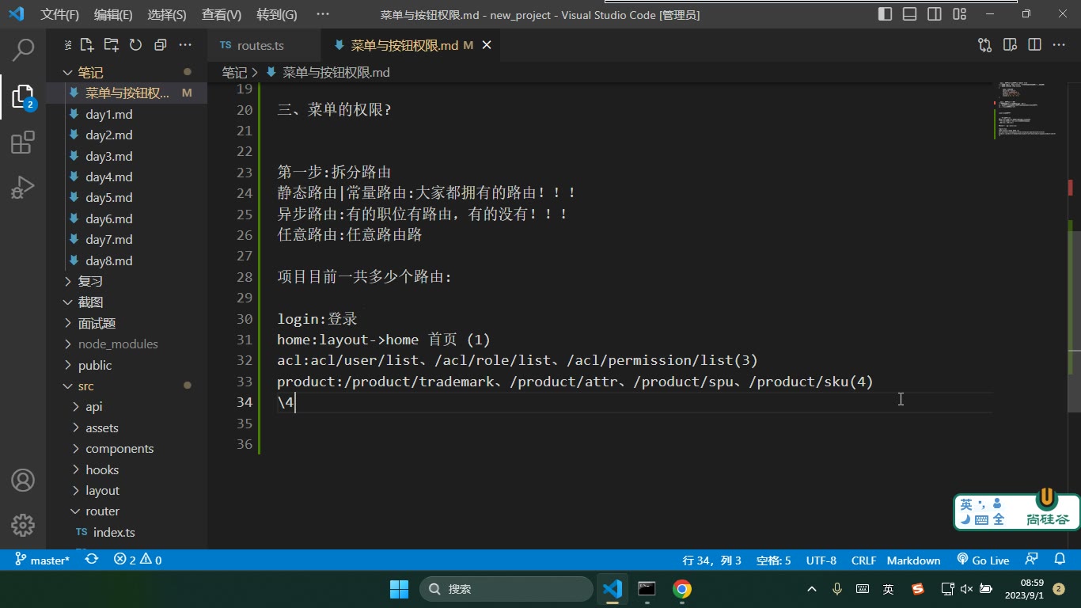Image resolution: width=1081 pixels, height=608 pixels.
Task: Click the master* branch indicator
Action: (43, 560)
